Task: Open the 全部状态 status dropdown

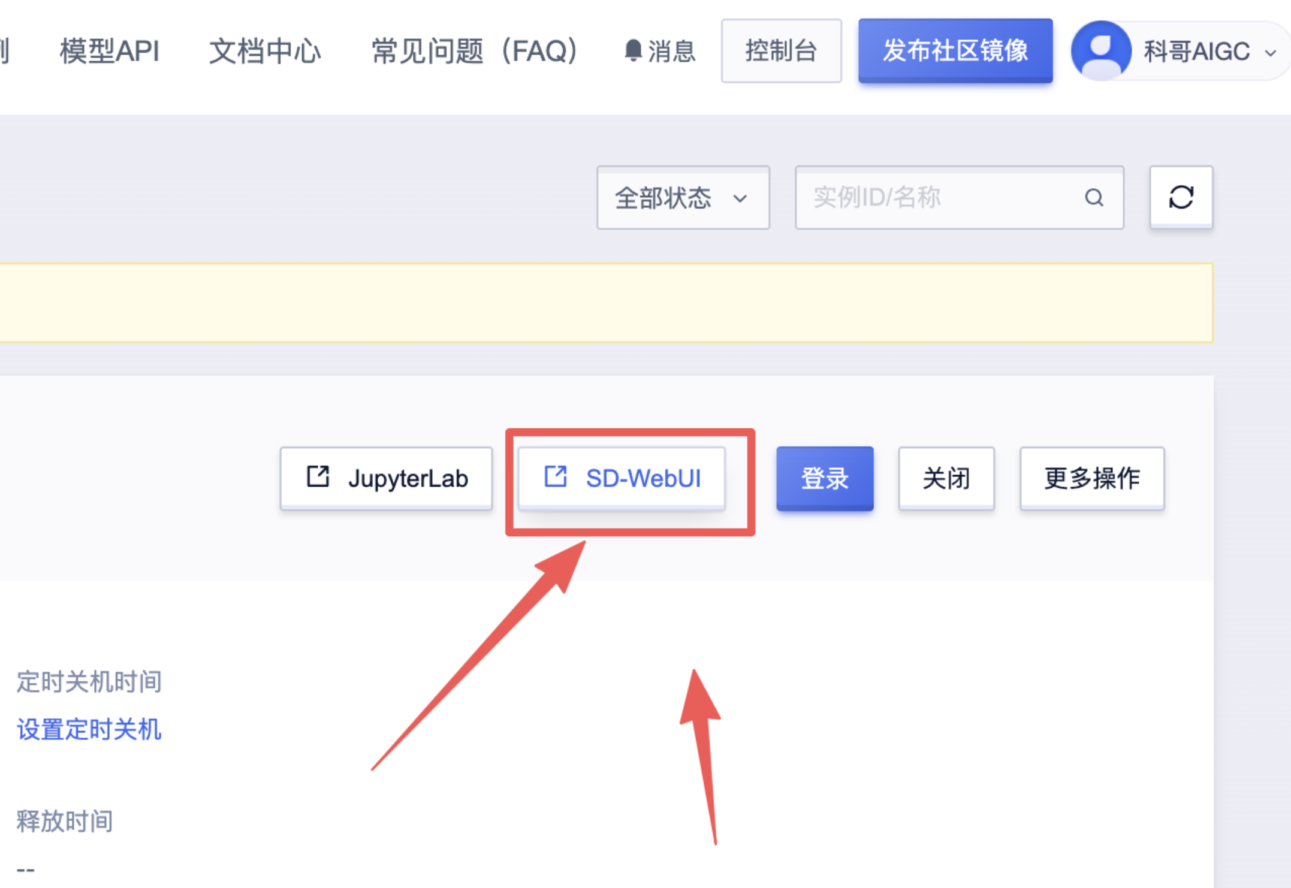Action: tap(683, 198)
